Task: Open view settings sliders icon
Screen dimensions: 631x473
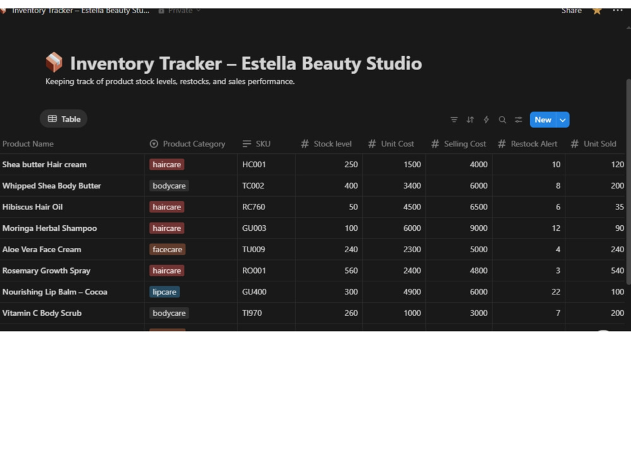Action: pyautogui.click(x=518, y=119)
